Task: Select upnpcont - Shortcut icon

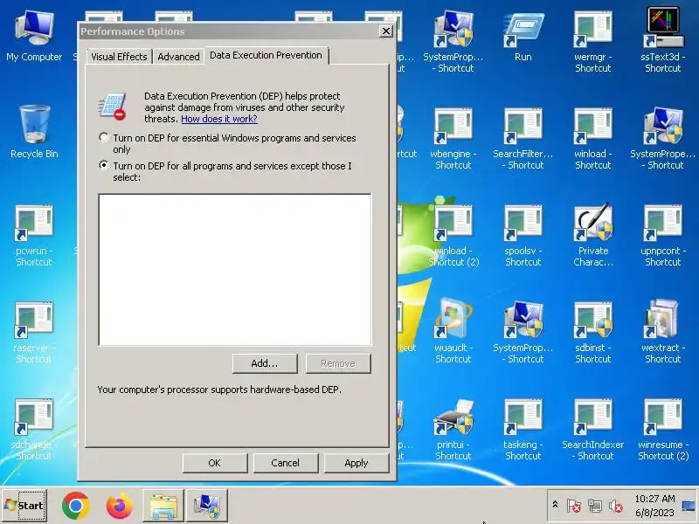Action: (663, 235)
